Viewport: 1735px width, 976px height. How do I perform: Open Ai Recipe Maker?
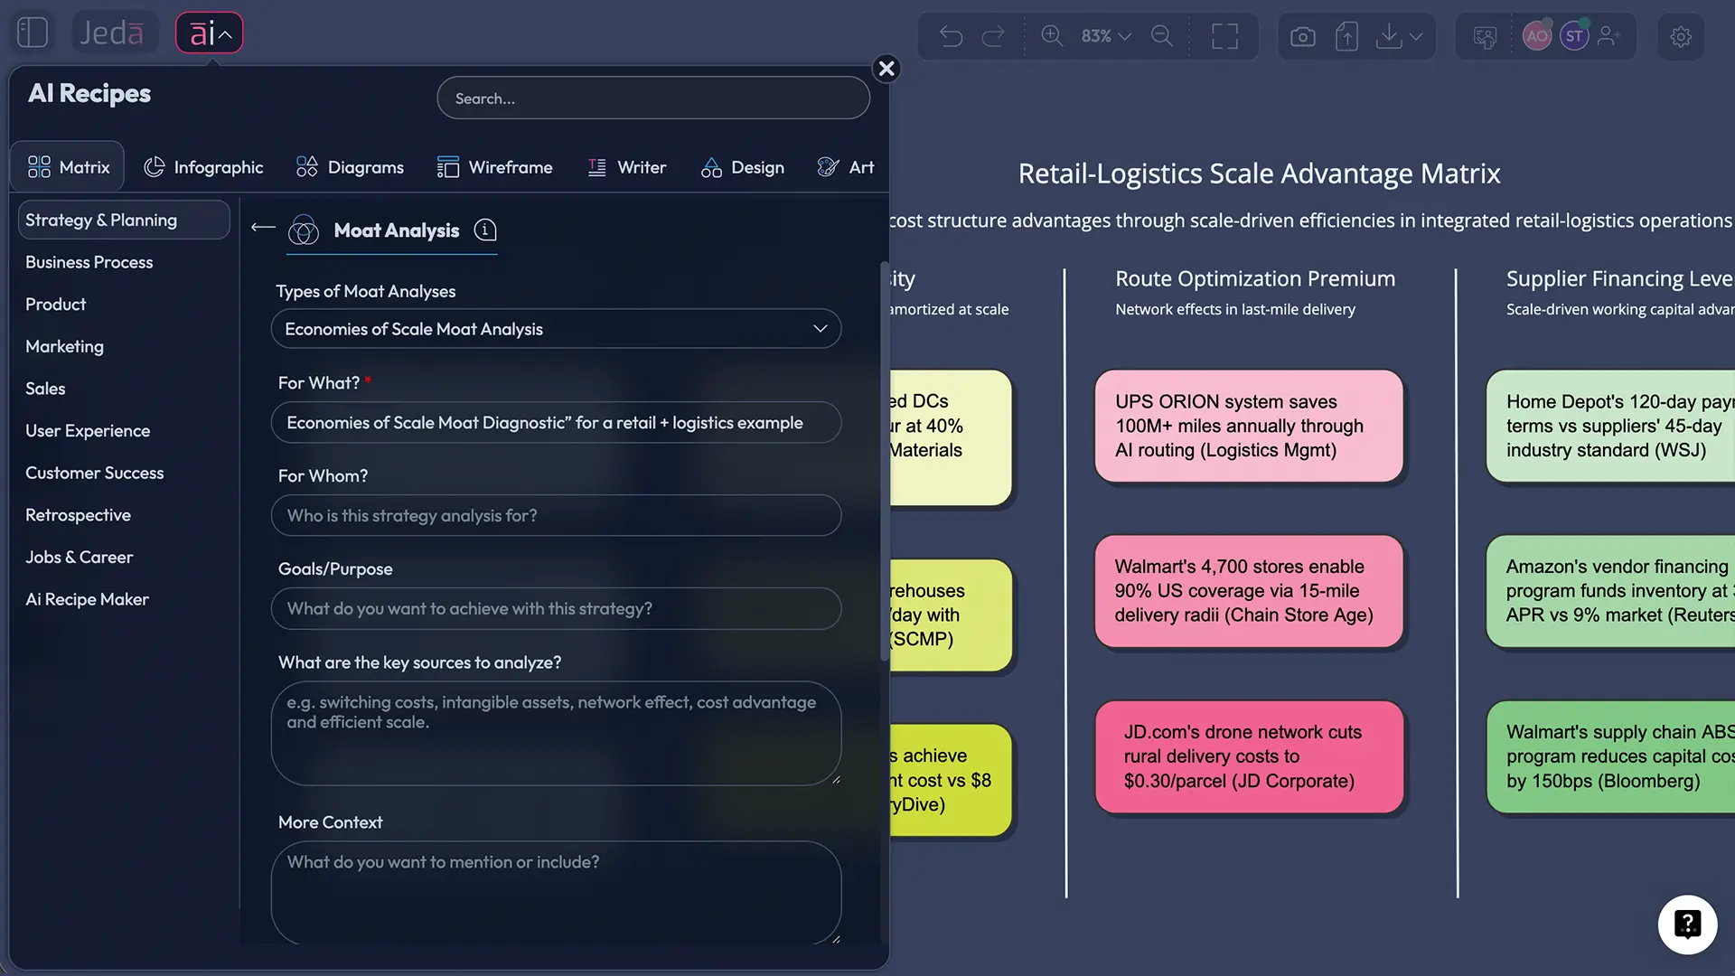pyautogui.click(x=88, y=599)
